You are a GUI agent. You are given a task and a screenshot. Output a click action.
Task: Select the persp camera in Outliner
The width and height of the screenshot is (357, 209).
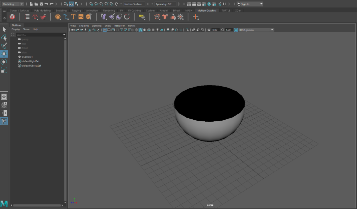[25, 39]
